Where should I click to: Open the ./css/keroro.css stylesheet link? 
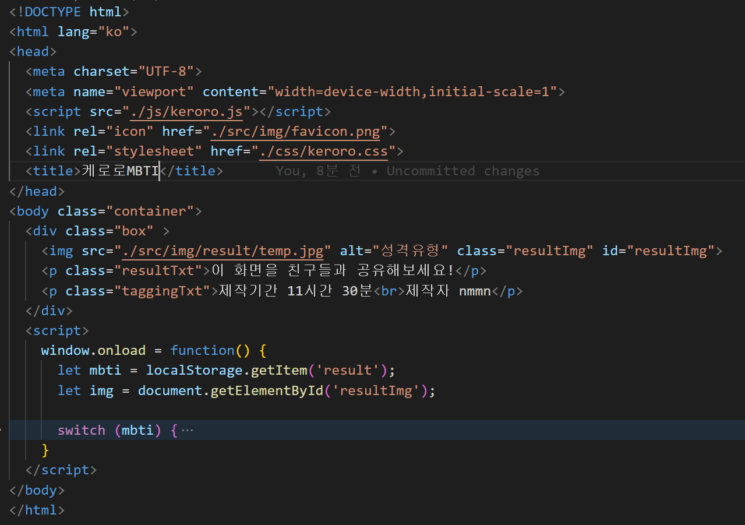pyautogui.click(x=324, y=151)
